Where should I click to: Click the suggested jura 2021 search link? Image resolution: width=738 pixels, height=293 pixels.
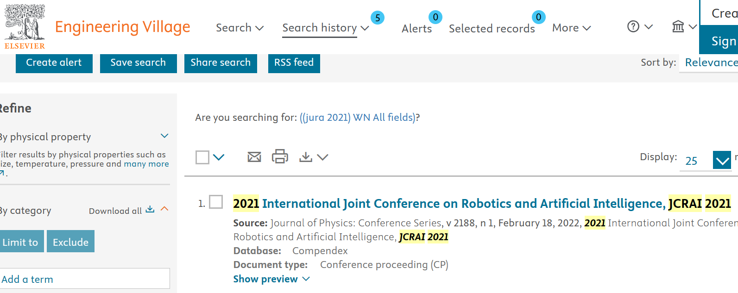point(357,117)
